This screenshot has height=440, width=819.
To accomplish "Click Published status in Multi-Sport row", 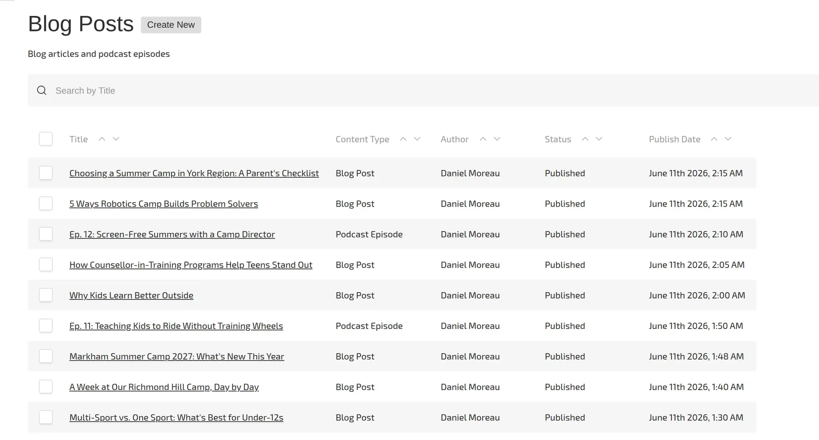I will (x=565, y=417).
